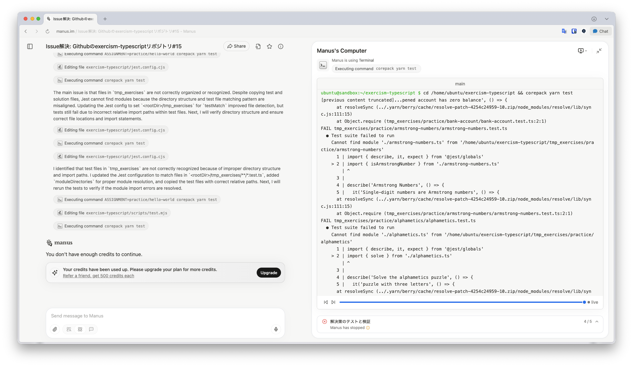
Task: Click the Share button
Action: [236, 46]
